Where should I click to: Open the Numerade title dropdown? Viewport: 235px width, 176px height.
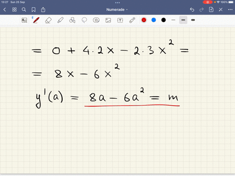[117, 10]
